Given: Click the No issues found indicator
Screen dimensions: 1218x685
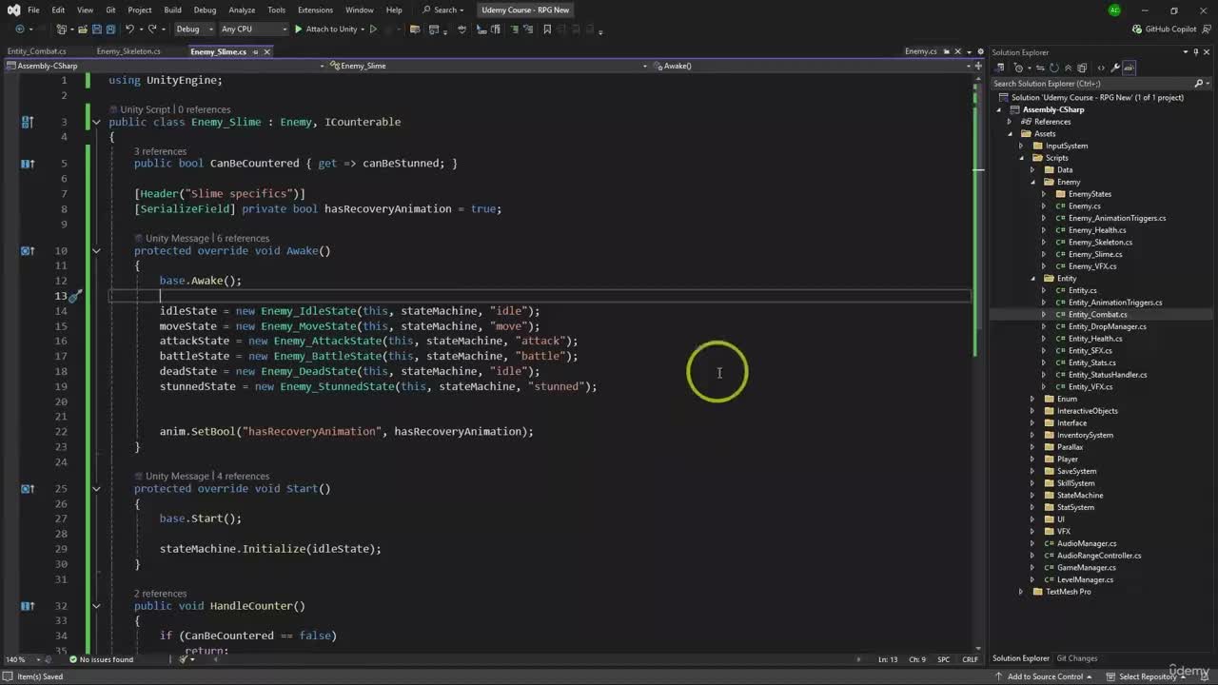Looking at the screenshot, I should point(101,659).
